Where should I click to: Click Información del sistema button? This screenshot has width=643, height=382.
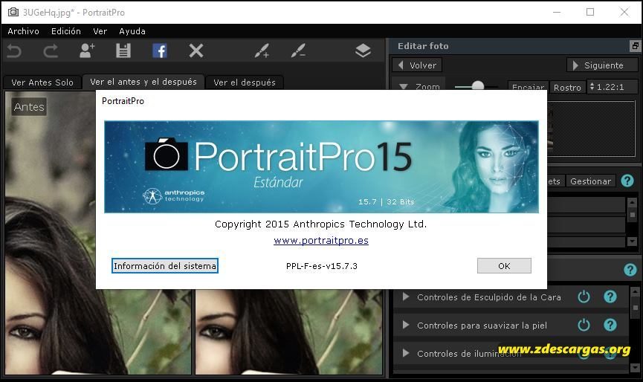pos(165,265)
